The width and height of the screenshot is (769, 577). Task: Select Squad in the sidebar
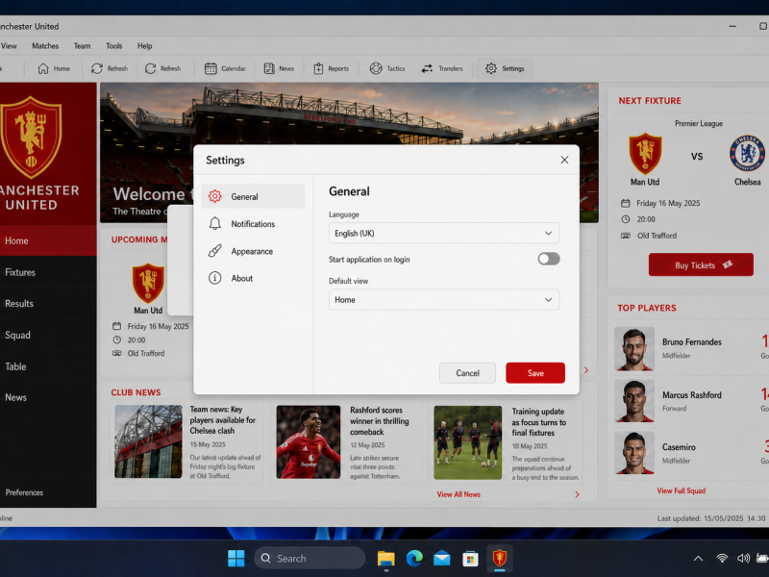48,335
